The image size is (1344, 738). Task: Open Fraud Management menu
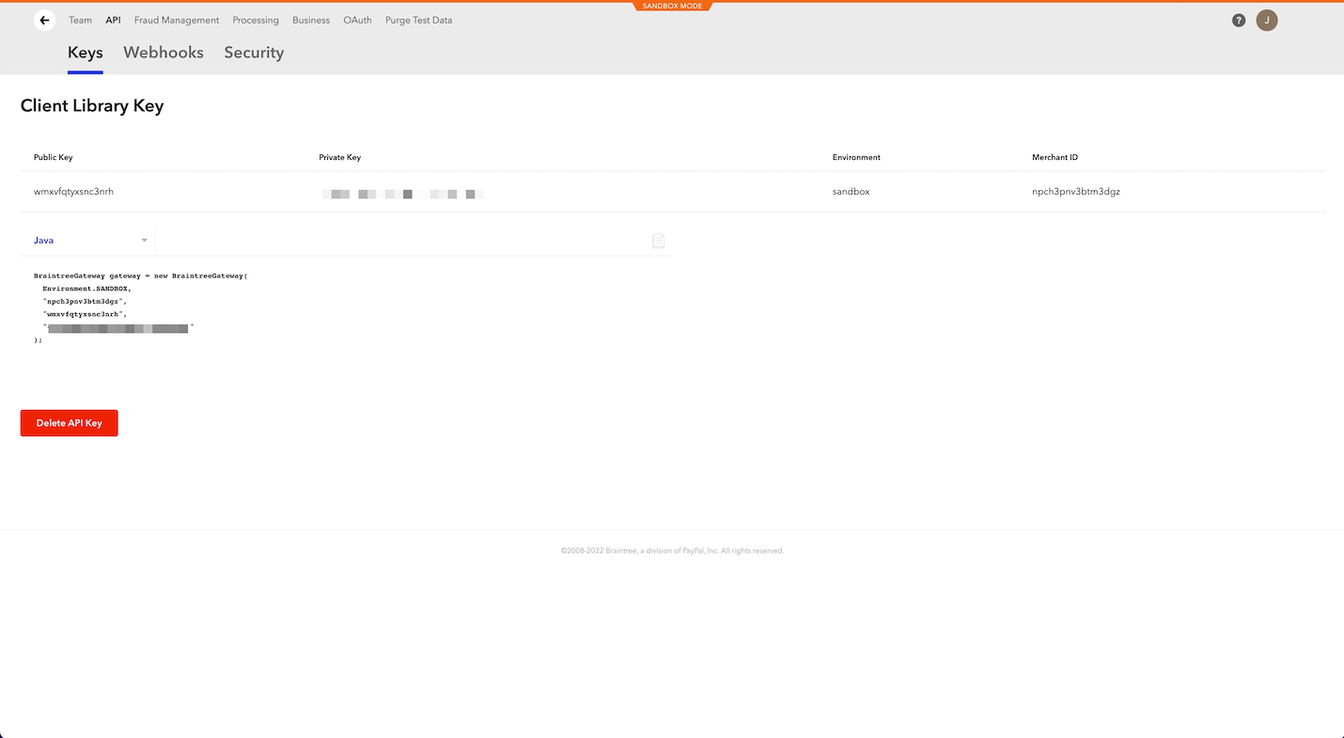tap(177, 20)
